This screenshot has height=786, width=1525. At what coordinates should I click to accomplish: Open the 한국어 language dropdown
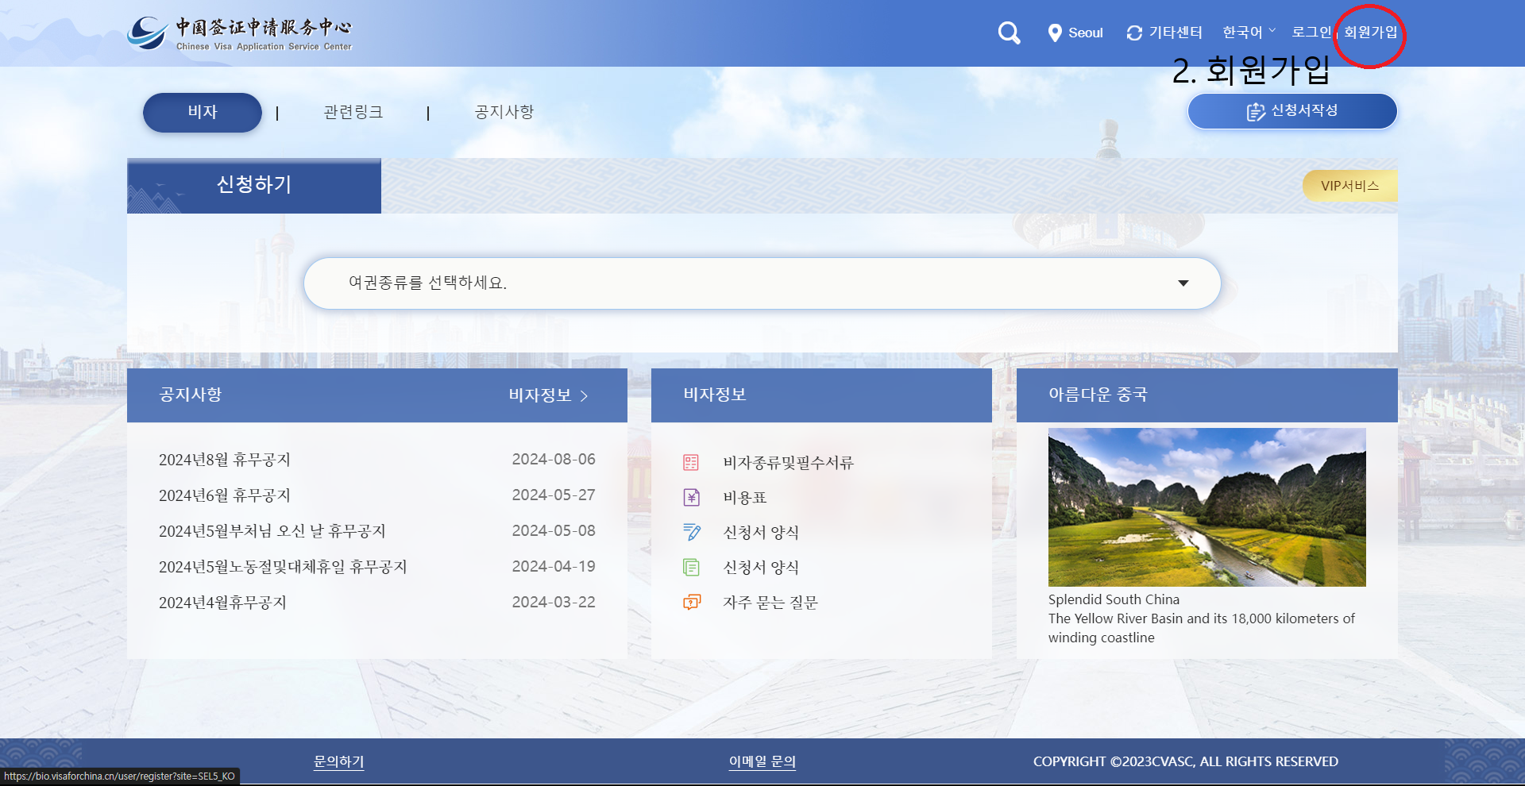(x=1248, y=33)
